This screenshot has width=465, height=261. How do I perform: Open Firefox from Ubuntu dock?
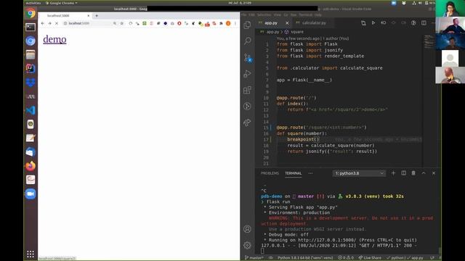(31, 166)
